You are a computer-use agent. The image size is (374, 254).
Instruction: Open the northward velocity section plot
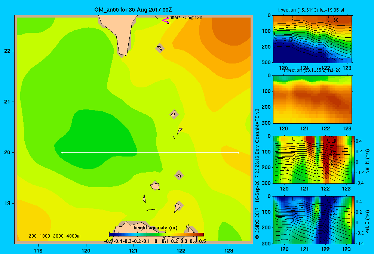point(312,159)
